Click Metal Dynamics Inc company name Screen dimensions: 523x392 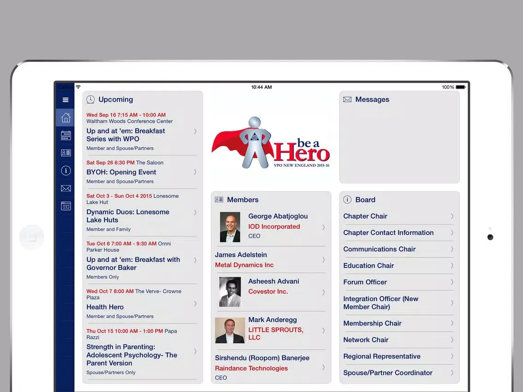tap(244, 265)
